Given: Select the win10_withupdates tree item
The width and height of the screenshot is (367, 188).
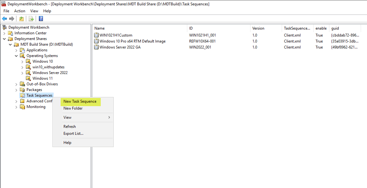Looking at the screenshot, I should pos(48,67).
